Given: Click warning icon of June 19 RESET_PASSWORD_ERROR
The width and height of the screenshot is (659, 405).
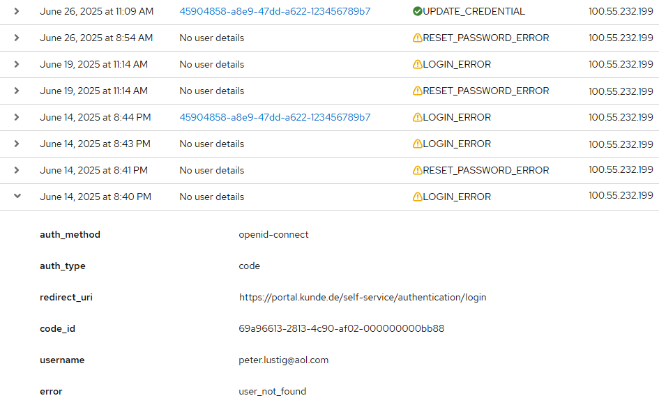Looking at the screenshot, I should [x=417, y=91].
